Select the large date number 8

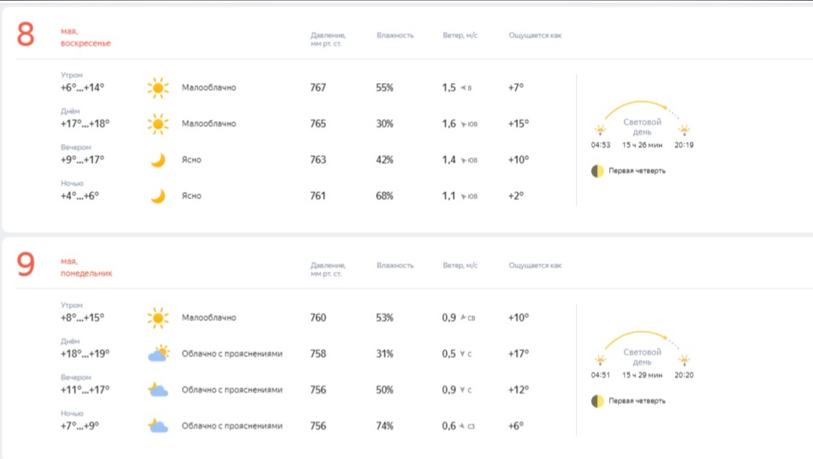pyautogui.click(x=26, y=35)
